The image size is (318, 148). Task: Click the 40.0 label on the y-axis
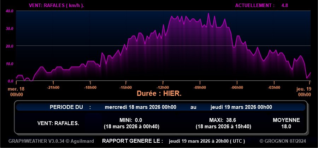(x=10, y=11)
